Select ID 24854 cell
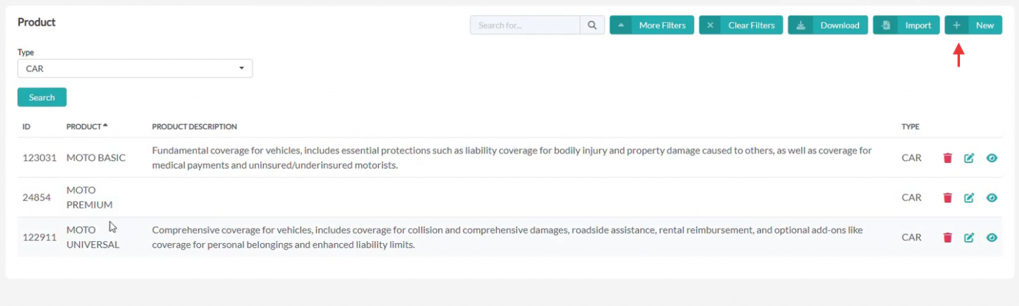This screenshot has width=1019, height=306. click(36, 197)
